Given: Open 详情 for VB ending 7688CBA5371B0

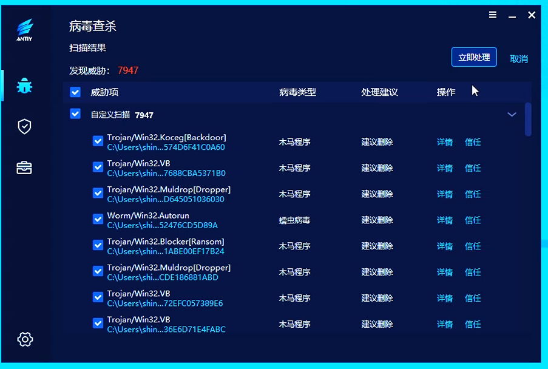Looking at the screenshot, I should pos(445,168).
